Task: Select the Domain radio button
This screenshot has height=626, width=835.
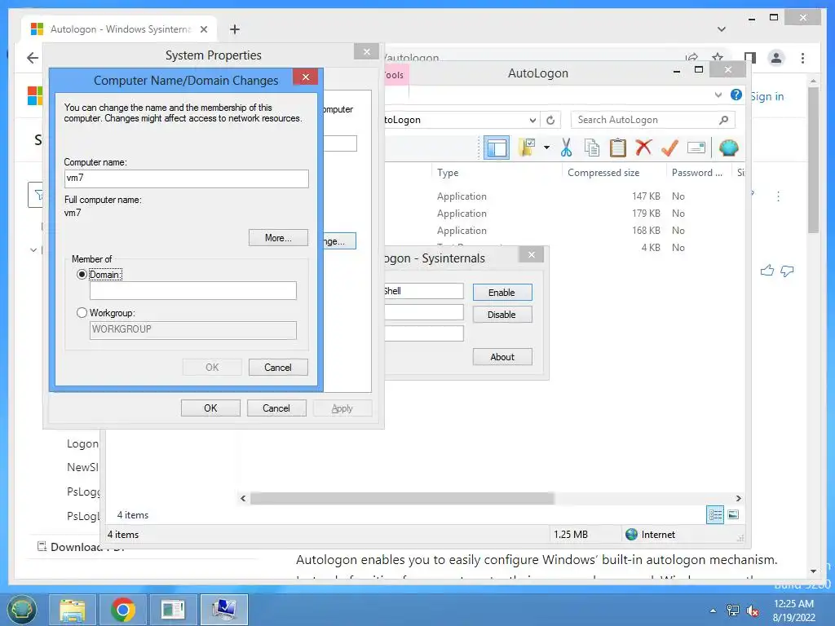Action: click(x=82, y=275)
